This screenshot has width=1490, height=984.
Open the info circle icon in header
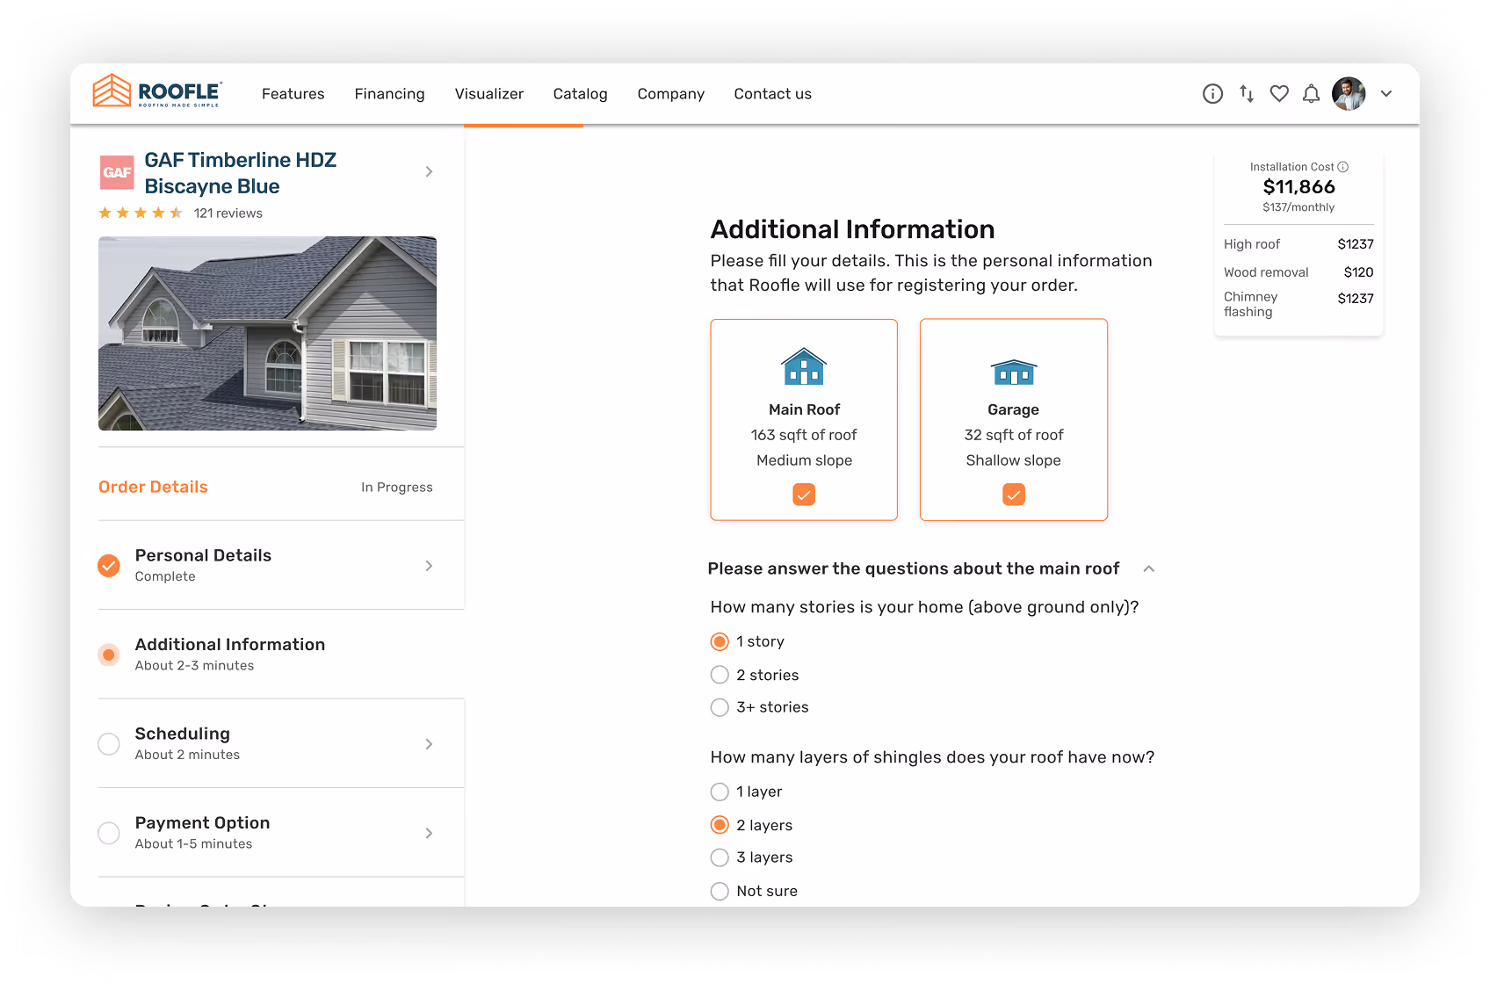pos(1212,94)
